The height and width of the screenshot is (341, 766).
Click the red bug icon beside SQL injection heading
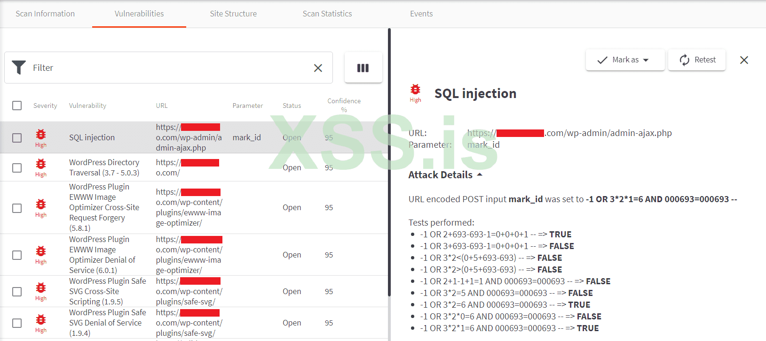415,90
